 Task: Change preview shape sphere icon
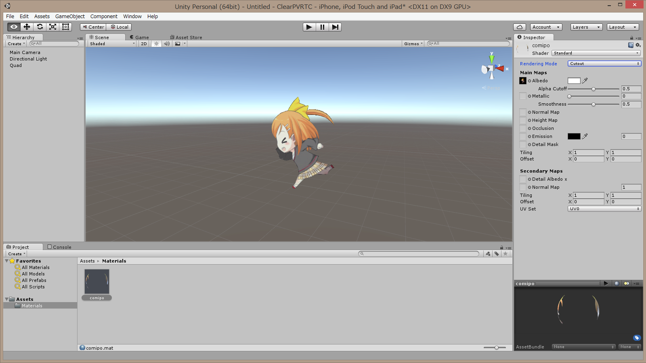pyautogui.click(x=617, y=284)
